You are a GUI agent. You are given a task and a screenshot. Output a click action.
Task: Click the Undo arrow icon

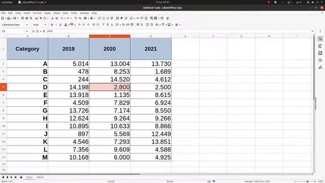[x=62, y=18]
